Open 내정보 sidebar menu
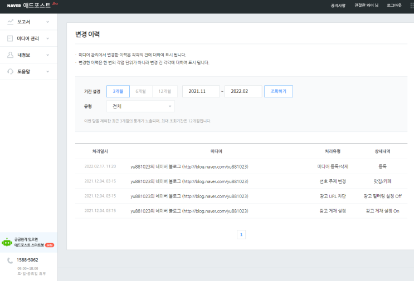The height and width of the screenshot is (281, 414). pos(29,55)
